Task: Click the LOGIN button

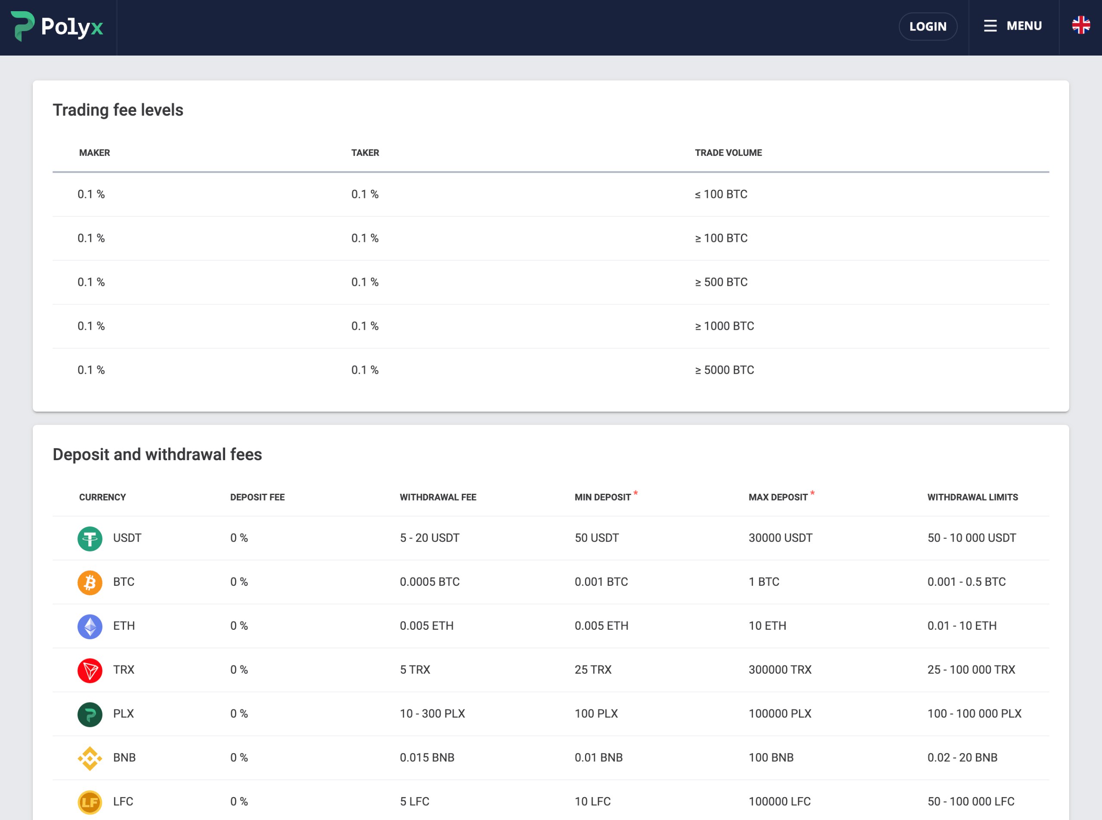Action: [928, 26]
